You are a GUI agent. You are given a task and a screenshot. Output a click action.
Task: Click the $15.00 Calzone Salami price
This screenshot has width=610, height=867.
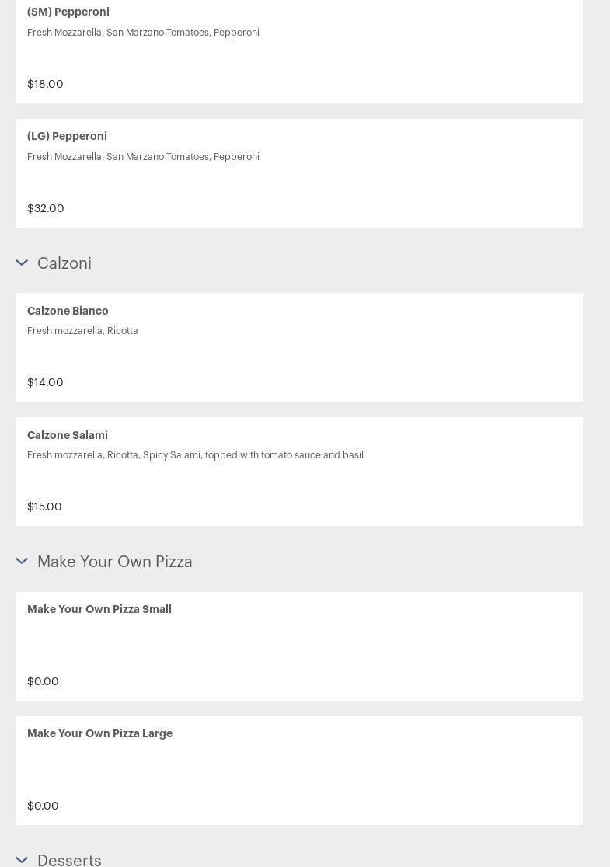click(x=44, y=507)
